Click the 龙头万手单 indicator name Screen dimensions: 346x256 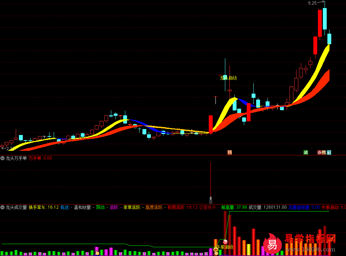16,158
